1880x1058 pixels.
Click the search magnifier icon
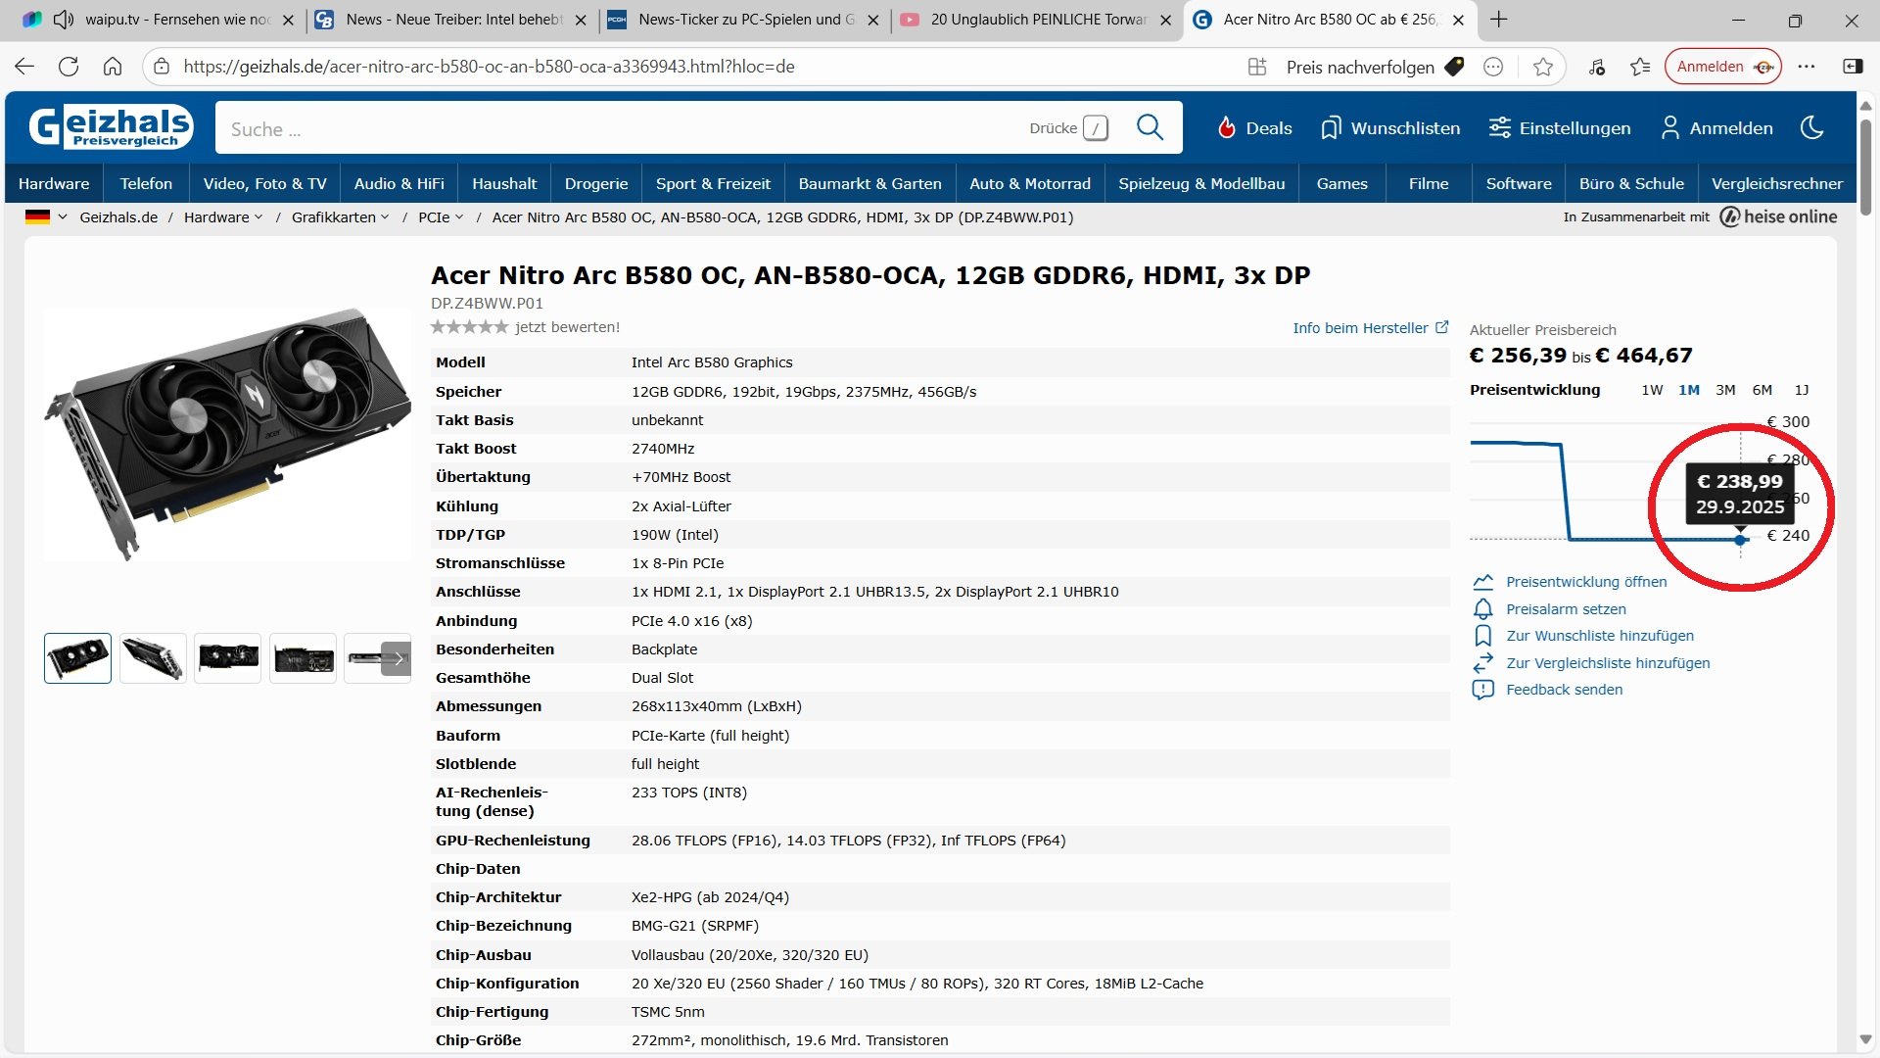1150,127
